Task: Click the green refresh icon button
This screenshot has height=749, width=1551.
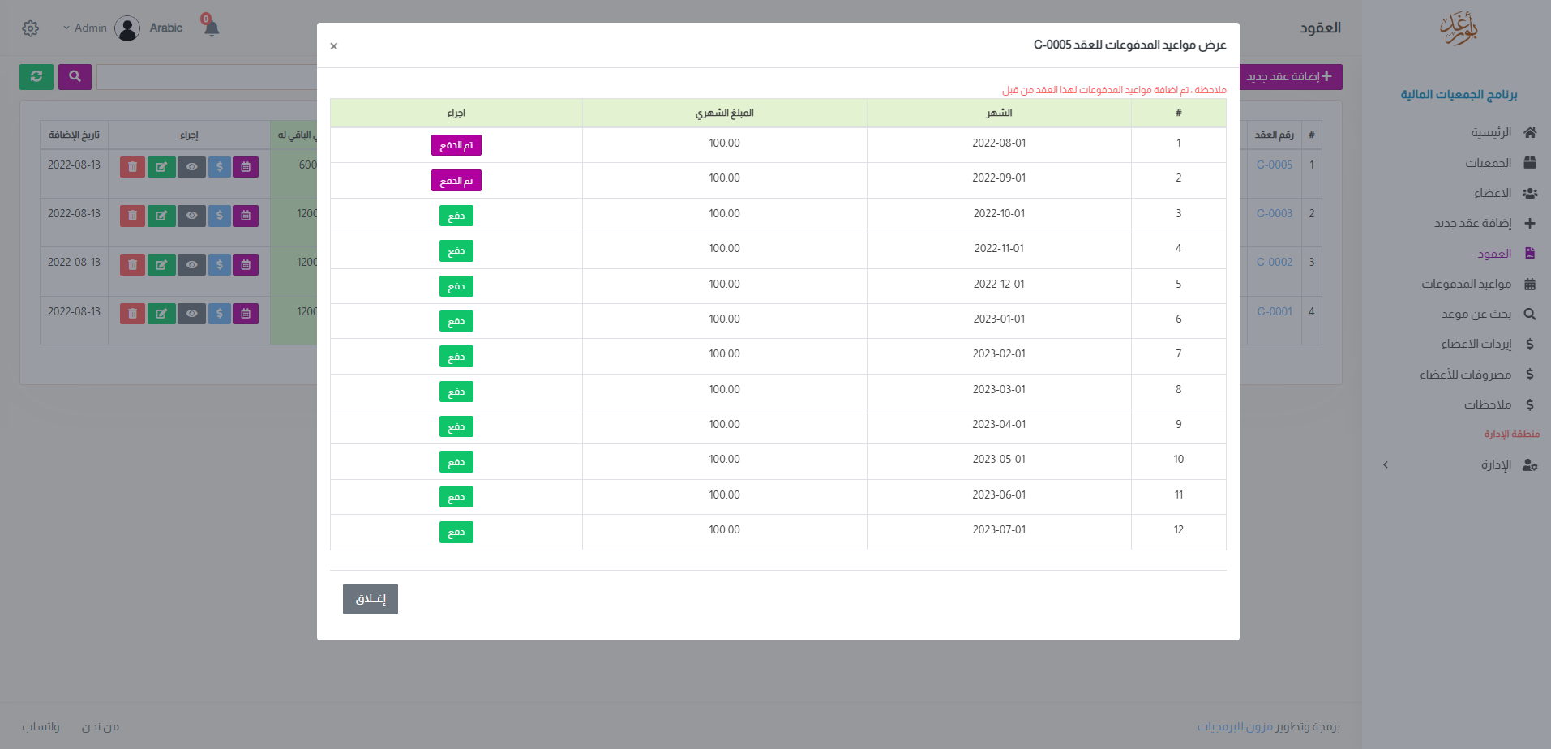Action: [x=36, y=77]
